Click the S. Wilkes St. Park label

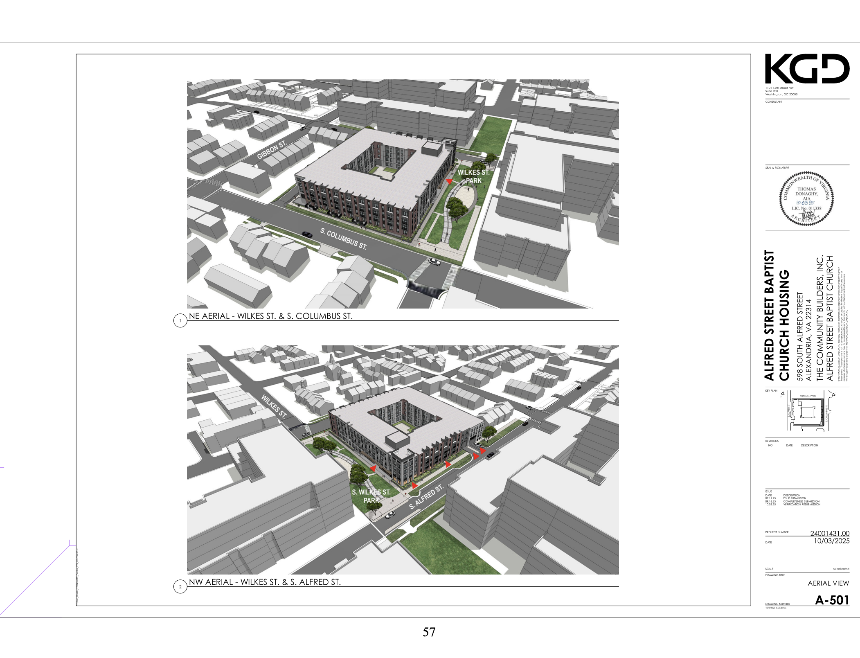point(371,496)
